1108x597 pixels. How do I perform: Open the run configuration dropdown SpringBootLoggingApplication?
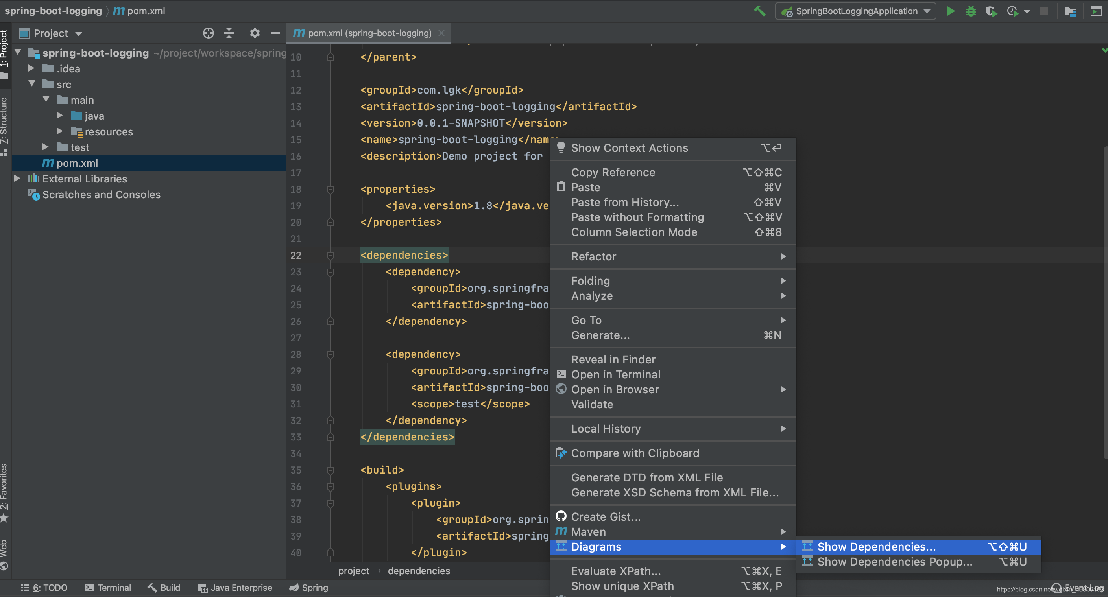[855, 11]
